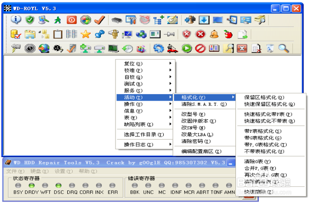Select 改SN号 (N) menu entry
309x203 pixels.
tap(204, 128)
